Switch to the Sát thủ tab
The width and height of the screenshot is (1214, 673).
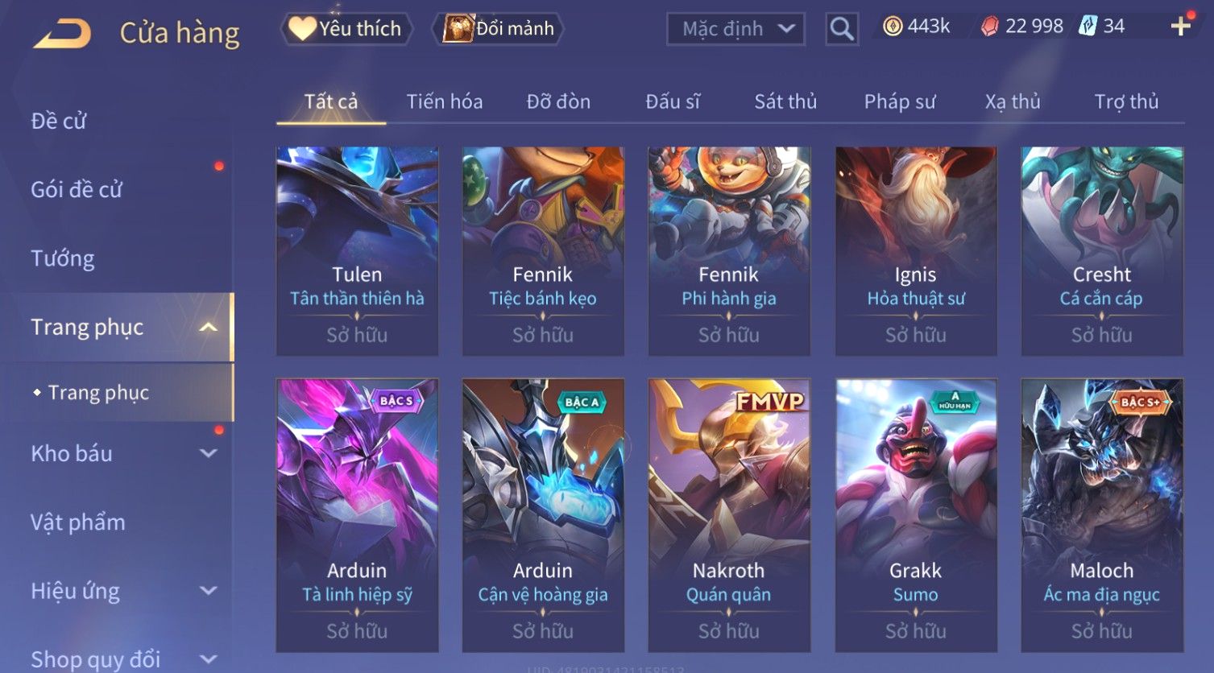pyautogui.click(x=785, y=101)
